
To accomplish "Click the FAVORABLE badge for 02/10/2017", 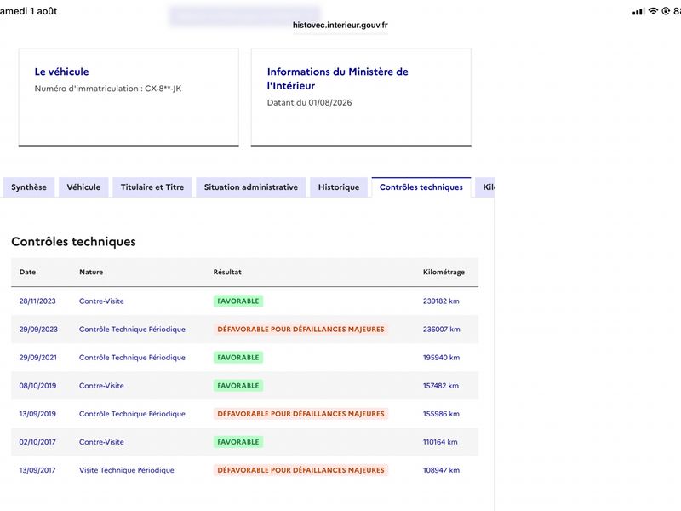I will [238, 442].
